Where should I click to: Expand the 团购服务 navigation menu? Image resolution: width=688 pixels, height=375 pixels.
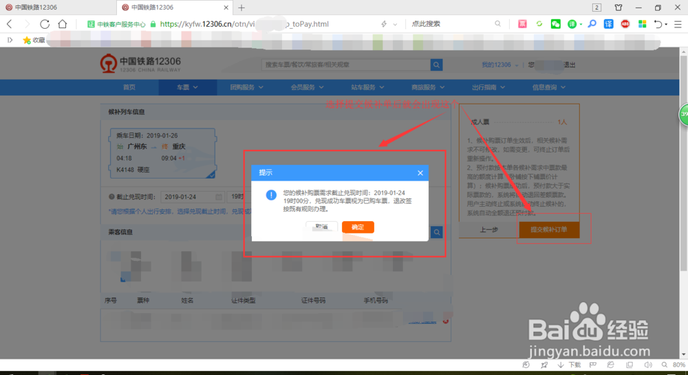pos(246,87)
